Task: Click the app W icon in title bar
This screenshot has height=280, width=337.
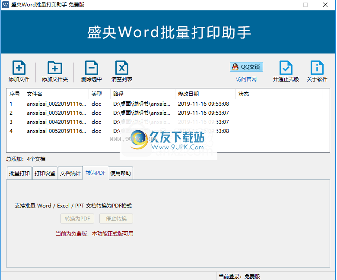Action: (5, 5)
